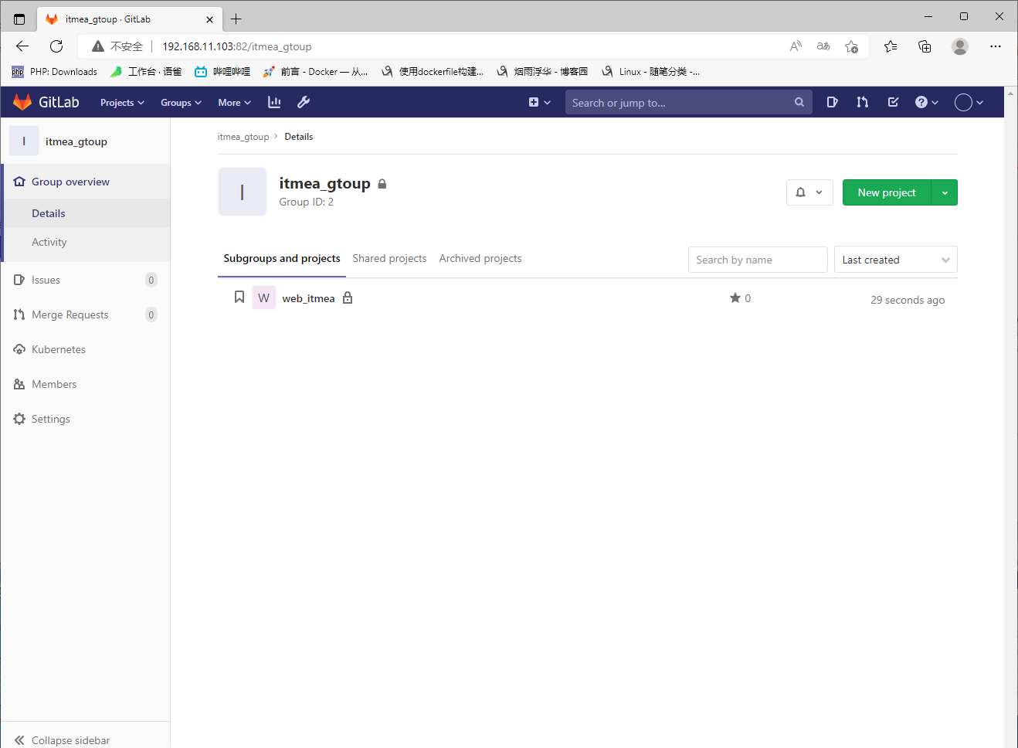Open Members in the sidebar
Viewport: 1018px width, 748px height.
[x=54, y=384]
